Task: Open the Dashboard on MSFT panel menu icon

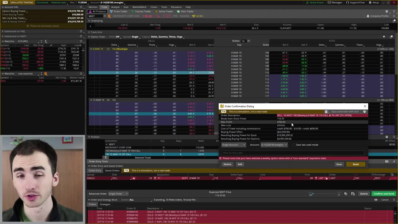Action: (81, 36)
